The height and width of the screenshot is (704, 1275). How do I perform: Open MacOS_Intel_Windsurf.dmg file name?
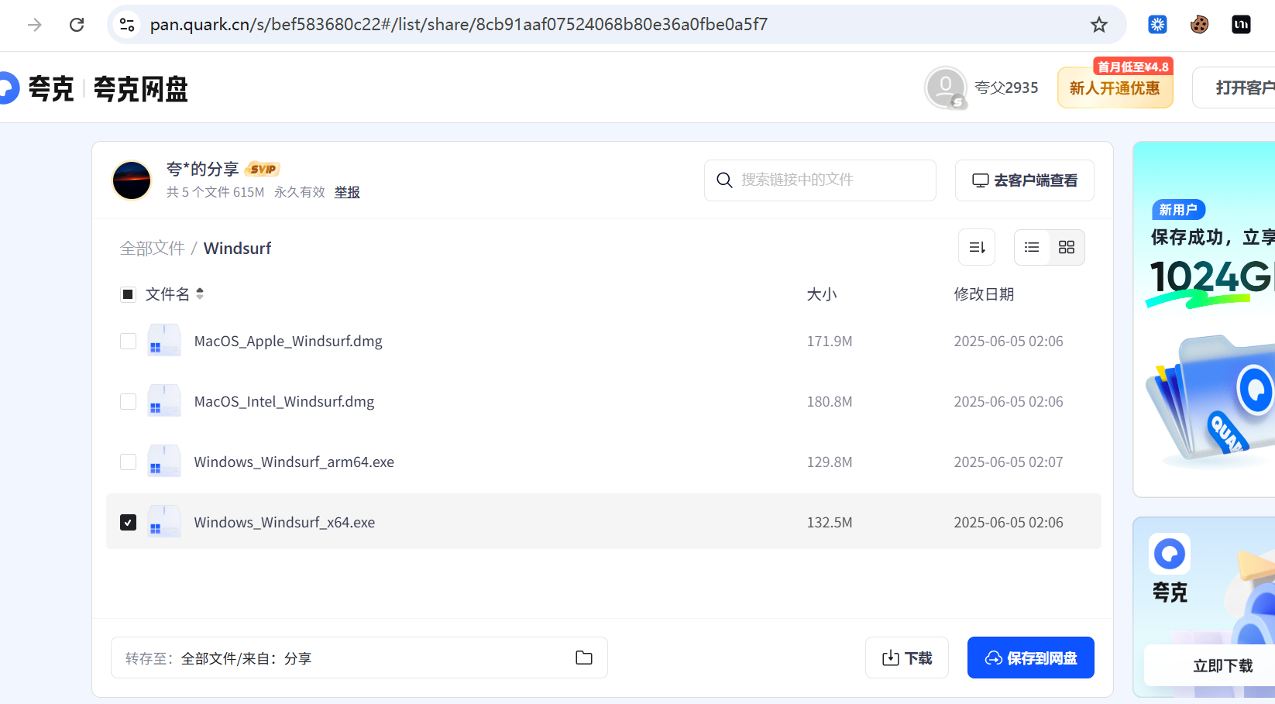(284, 402)
